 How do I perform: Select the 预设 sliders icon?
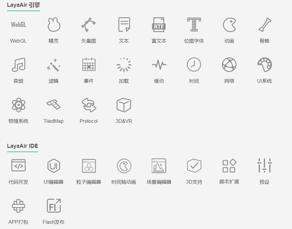[x=265, y=165]
